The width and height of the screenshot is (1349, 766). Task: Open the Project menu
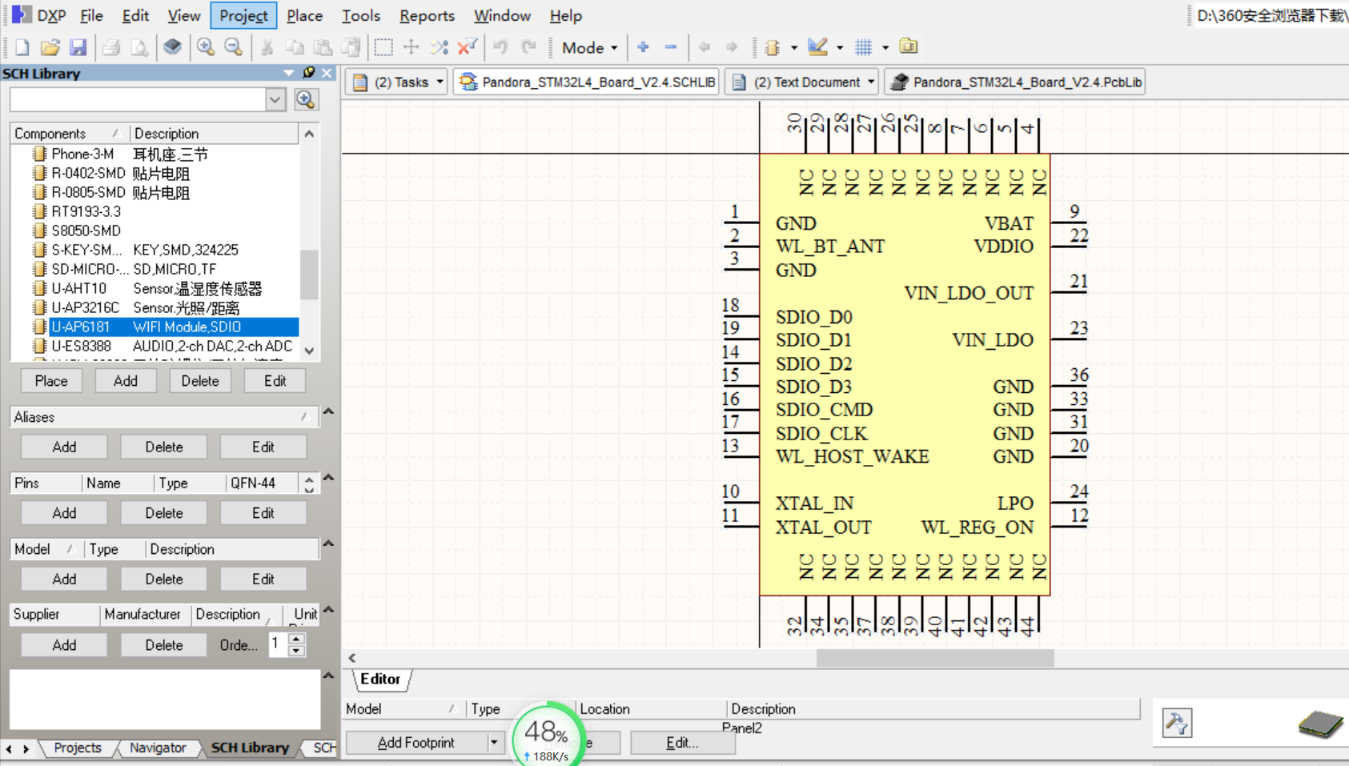(x=243, y=15)
